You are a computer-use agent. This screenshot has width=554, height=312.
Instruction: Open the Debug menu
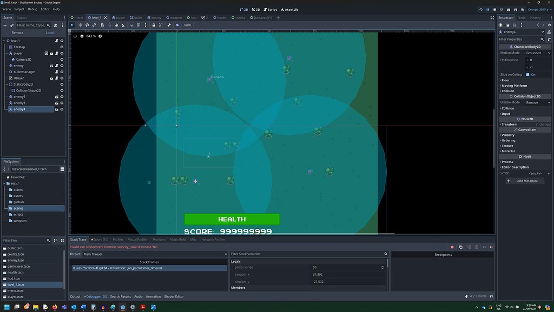32,9
